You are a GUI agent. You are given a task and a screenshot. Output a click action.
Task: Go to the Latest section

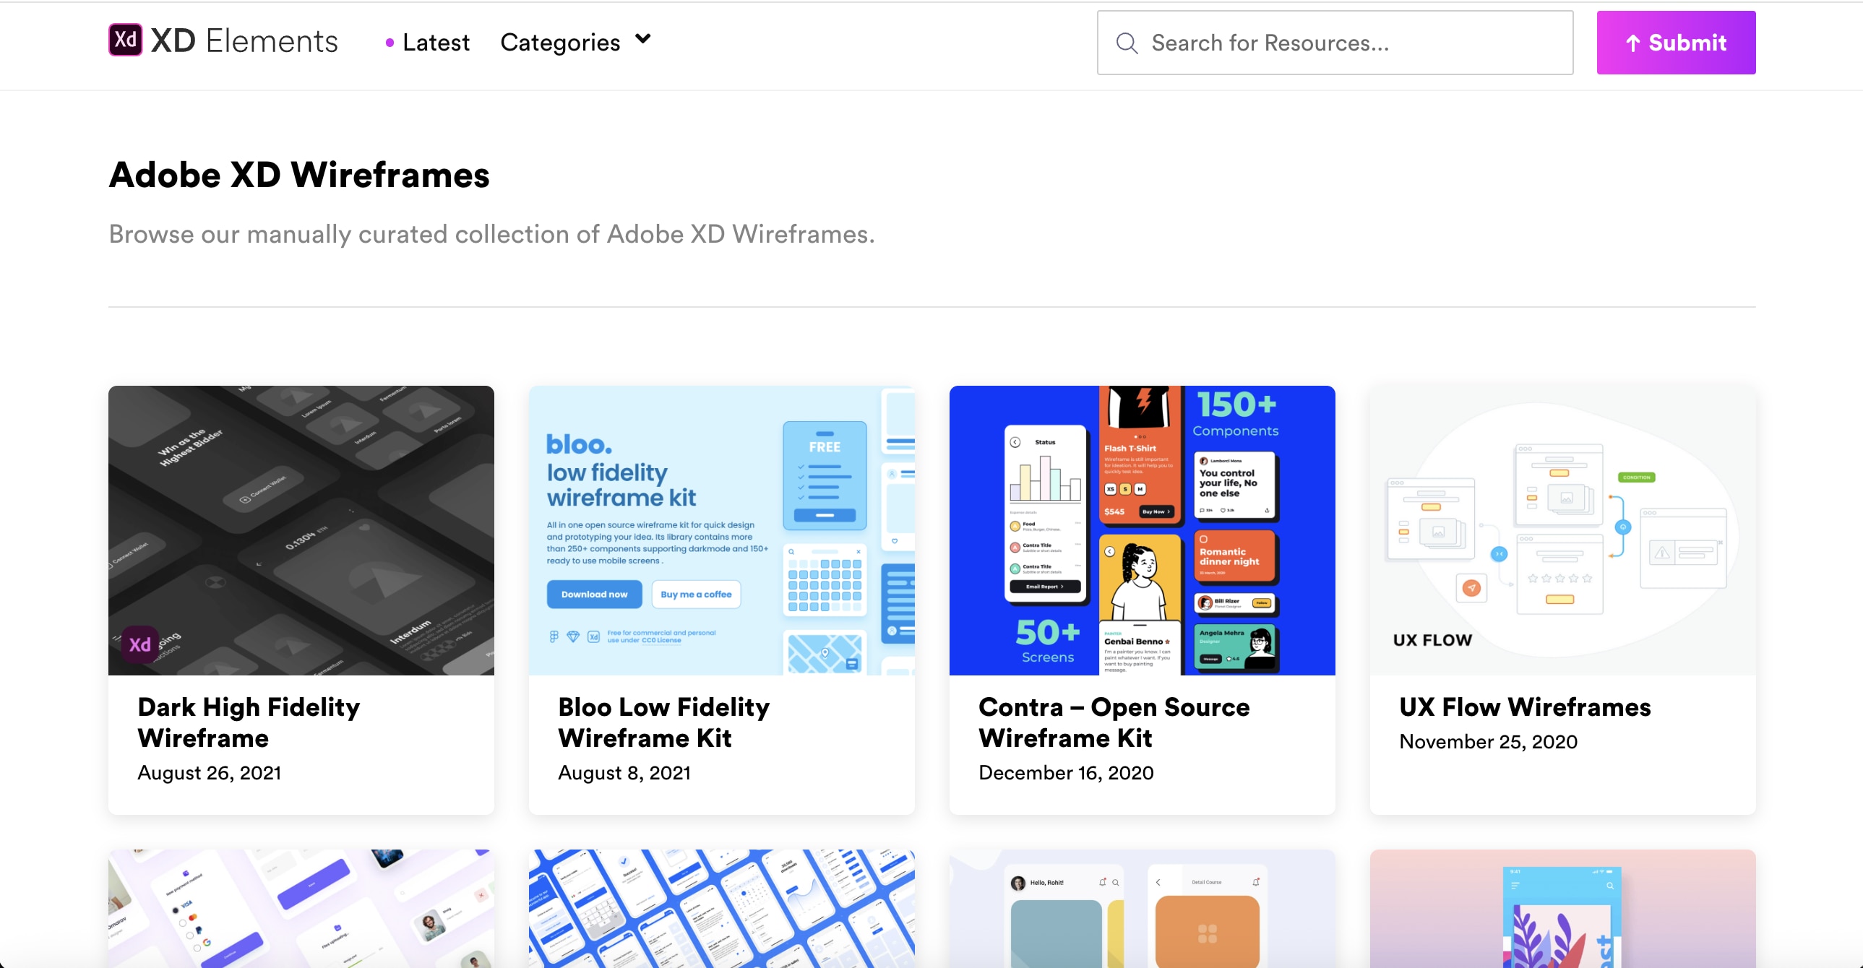tap(435, 43)
